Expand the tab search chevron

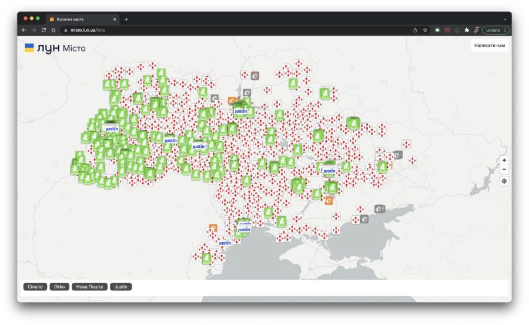tap(505, 19)
